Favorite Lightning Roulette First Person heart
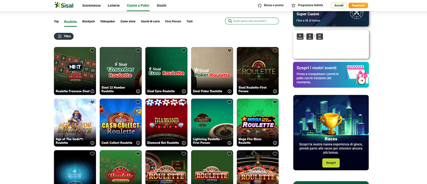Screen dimensions: 427x184 pos(230,102)
